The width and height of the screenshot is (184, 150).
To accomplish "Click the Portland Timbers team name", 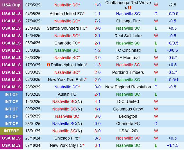I will coord(128,72).
